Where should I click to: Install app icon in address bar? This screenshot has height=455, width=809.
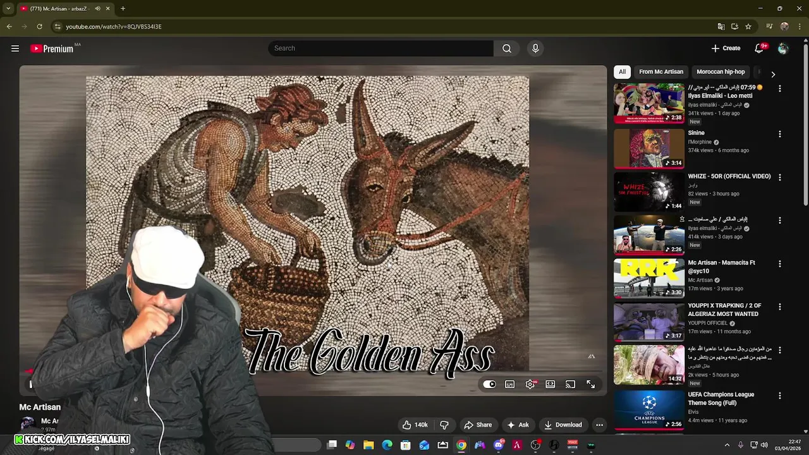pyautogui.click(x=734, y=27)
